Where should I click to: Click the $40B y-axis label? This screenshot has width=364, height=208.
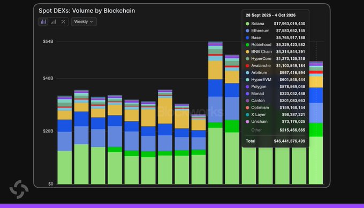[x=48, y=79]
